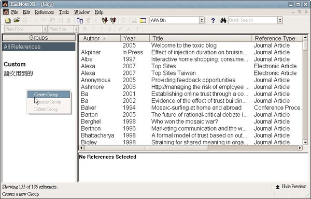Click the disabled Paste icon
This screenshot has height=199, width=311.
(52, 20)
